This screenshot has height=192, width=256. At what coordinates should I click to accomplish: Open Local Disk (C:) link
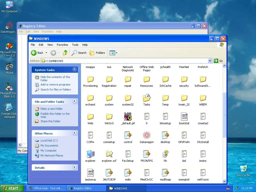(49, 140)
